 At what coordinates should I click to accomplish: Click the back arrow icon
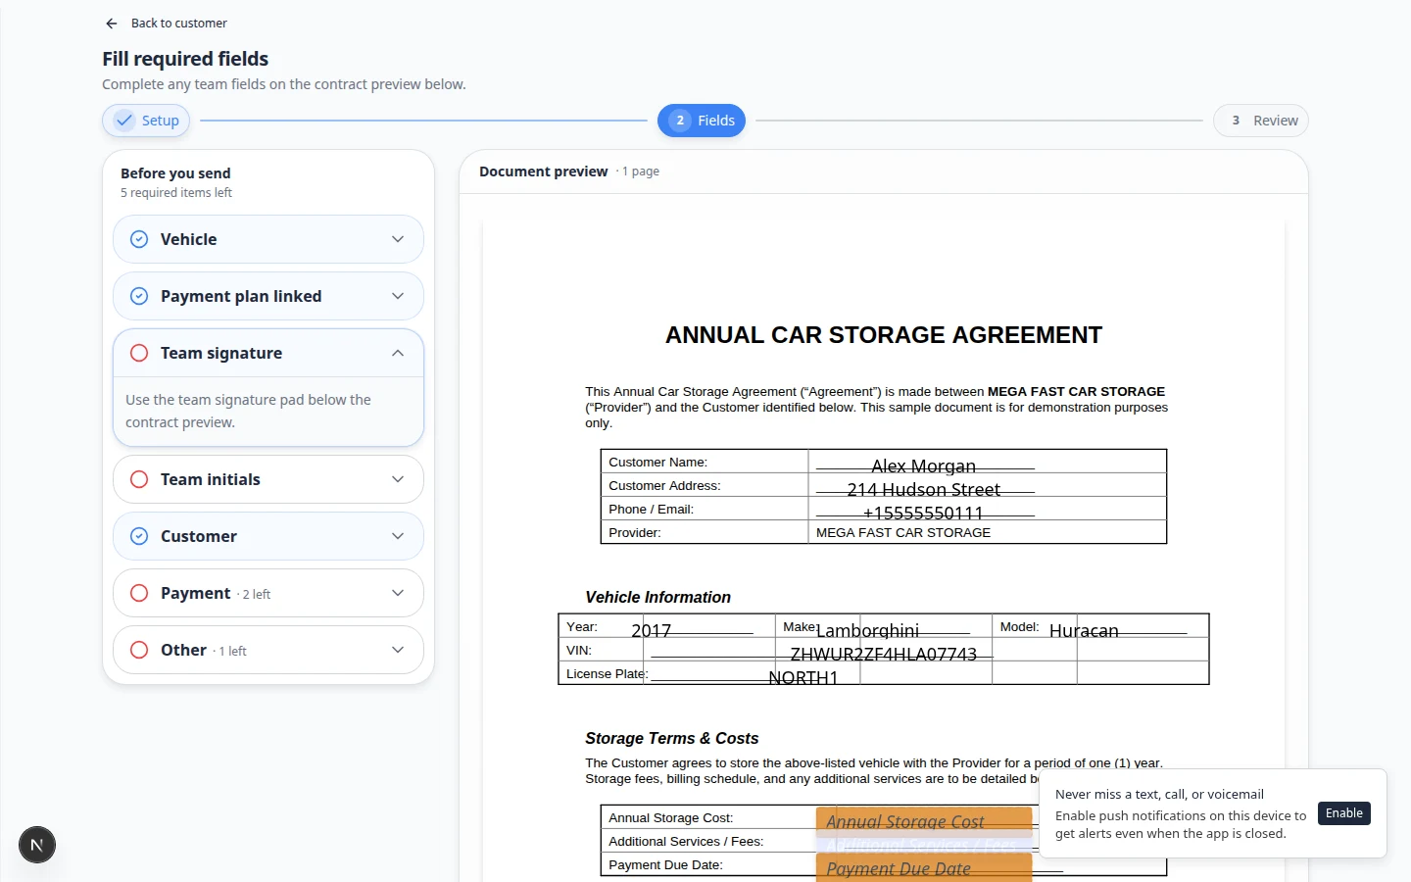coord(112,24)
